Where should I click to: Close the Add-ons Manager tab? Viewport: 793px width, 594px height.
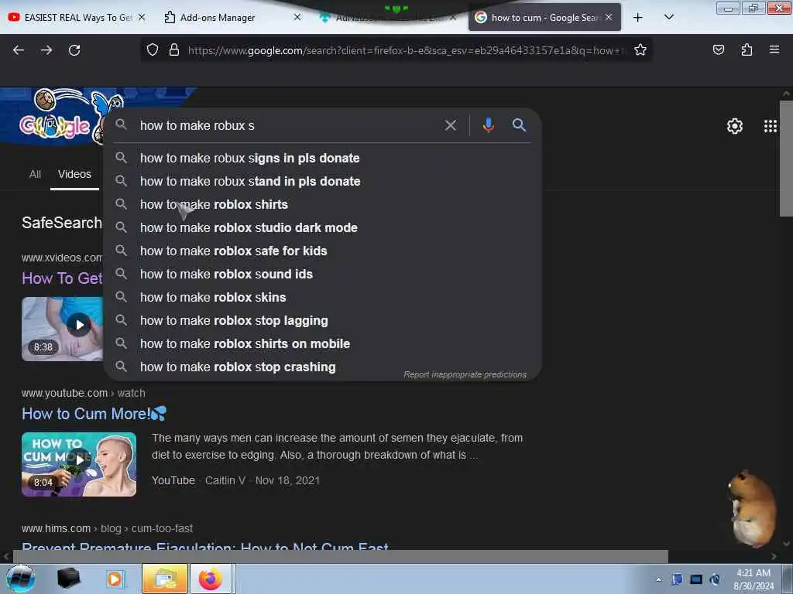click(297, 17)
